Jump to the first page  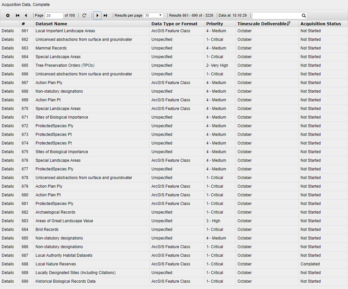(18, 16)
